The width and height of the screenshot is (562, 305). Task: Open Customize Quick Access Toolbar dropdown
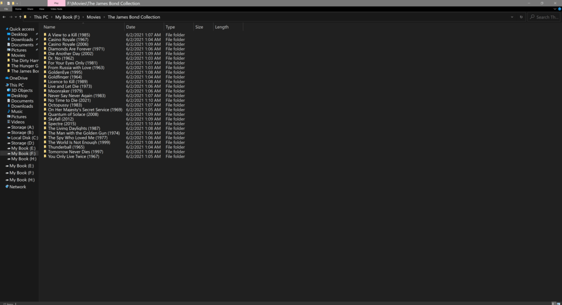pos(17,4)
